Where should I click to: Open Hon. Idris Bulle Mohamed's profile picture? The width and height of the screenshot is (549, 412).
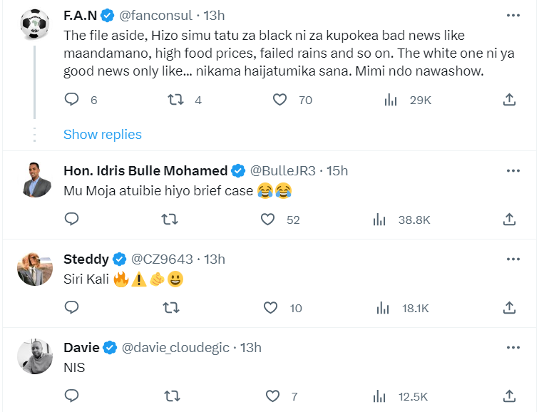pos(34,180)
